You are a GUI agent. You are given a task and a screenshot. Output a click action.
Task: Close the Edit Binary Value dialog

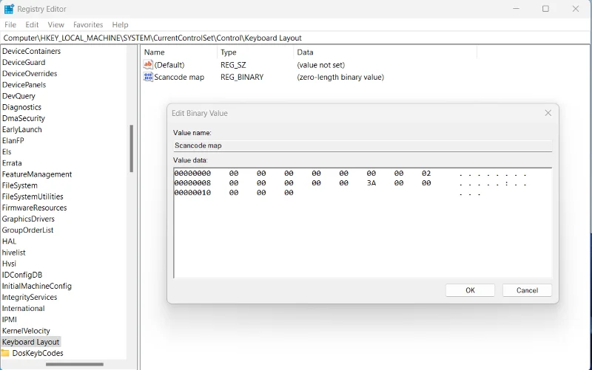point(548,113)
